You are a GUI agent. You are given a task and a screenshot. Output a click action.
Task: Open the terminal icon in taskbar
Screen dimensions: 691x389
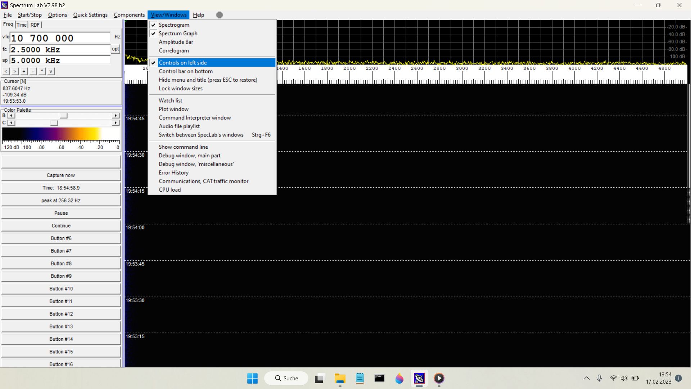click(x=379, y=378)
